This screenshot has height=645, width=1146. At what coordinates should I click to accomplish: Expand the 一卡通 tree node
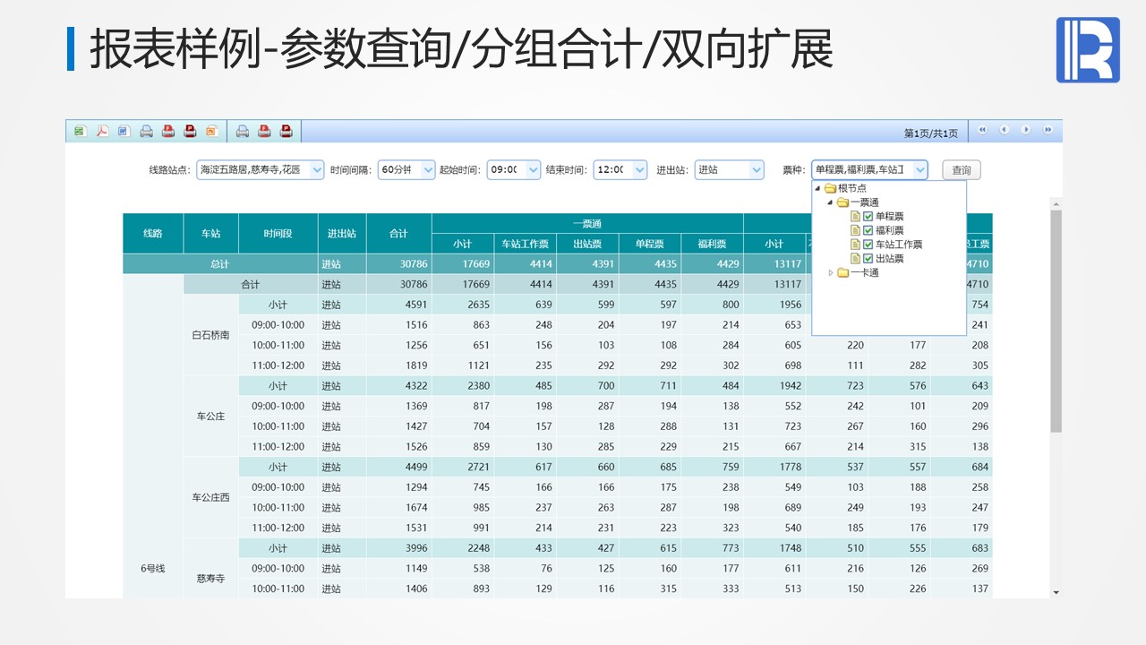click(831, 273)
